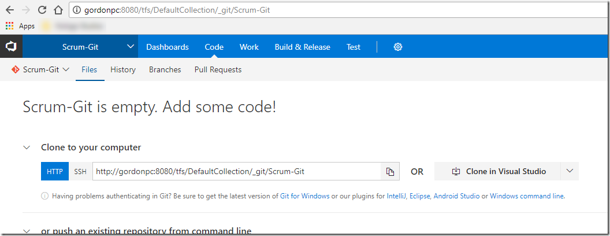Image resolution: width=610 pixels, height=236 pixels.
Task: Open the settings gear in top navigation
Action: click(397, 47)
